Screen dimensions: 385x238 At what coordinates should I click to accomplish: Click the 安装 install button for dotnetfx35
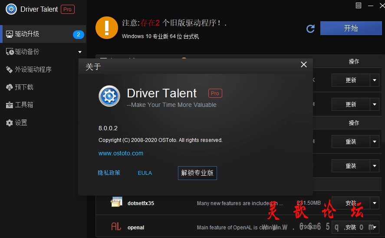click(x=351, y=203)
